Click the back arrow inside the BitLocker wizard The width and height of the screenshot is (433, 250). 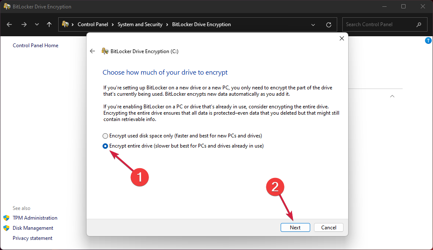(x=92, y=51)
